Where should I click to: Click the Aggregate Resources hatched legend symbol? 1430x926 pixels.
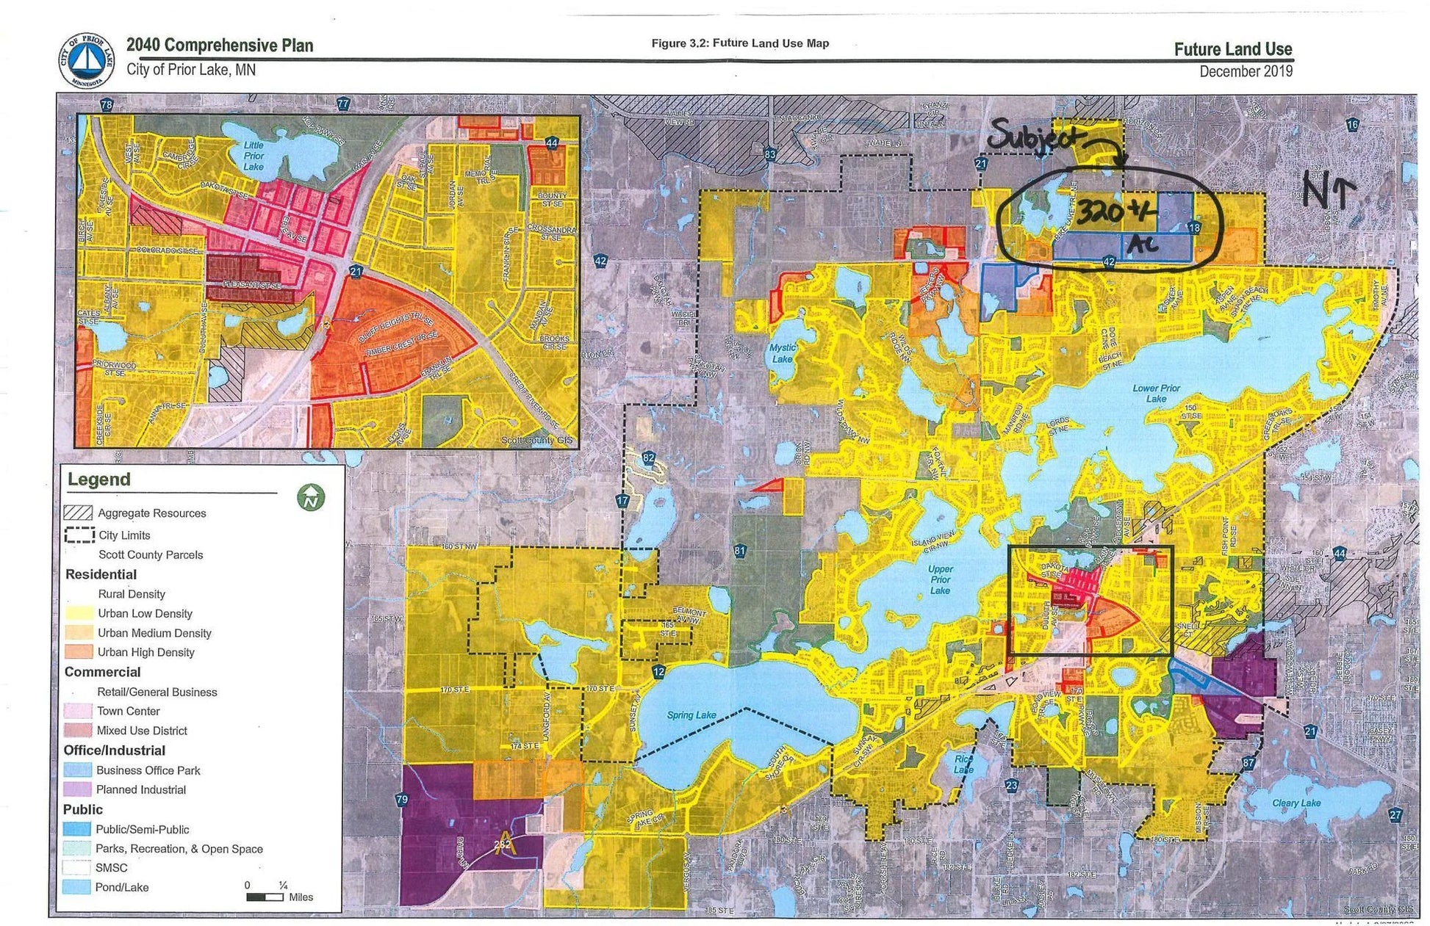click(79, 513)
